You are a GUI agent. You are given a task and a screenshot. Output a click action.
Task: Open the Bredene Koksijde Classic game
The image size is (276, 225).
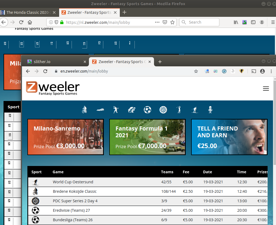click(x=75, y=191)
